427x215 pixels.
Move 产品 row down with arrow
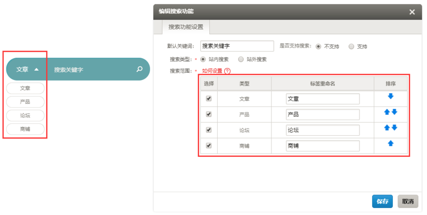(394, 112)
